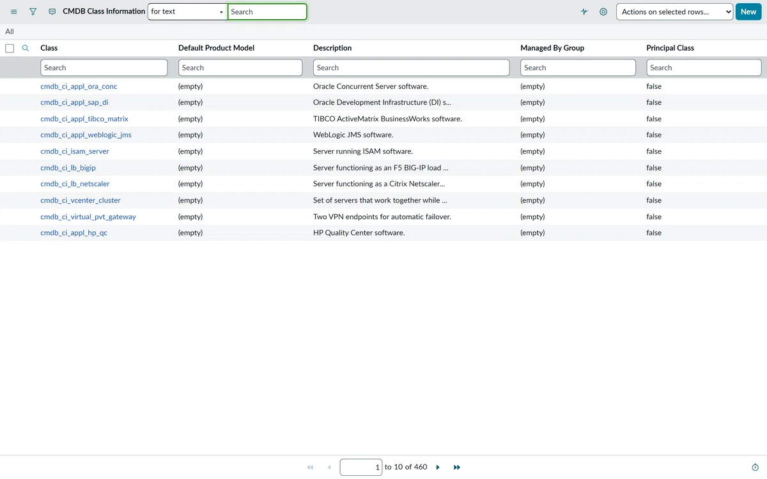Click the list activity pulse icon
Image resolution: width=767 pixels, height=479 pixels.
coord(584,11)
